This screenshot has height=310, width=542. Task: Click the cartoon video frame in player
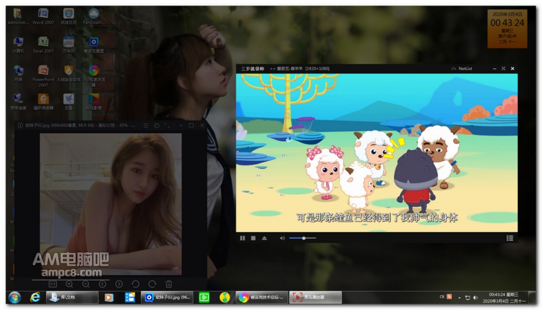point(377,152)
